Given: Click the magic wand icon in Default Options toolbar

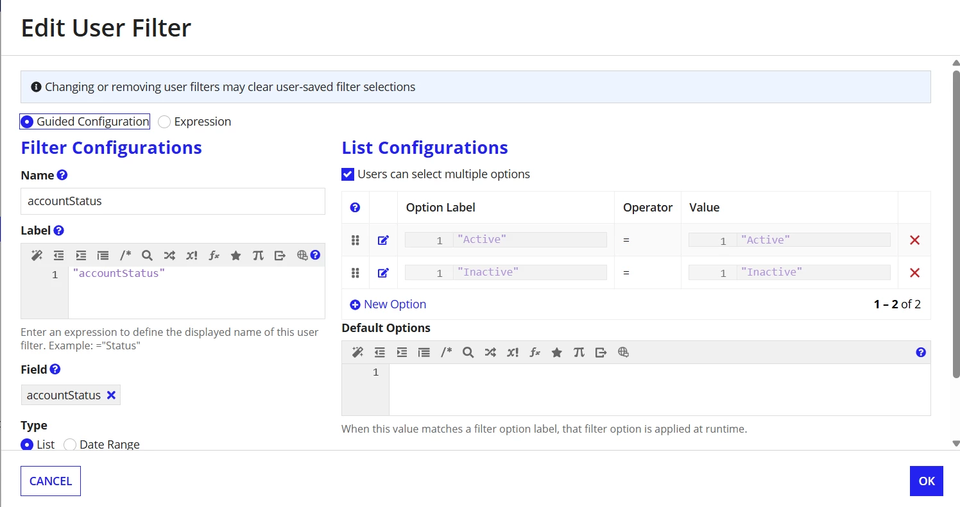Looking at the screenshot, I should 357,352.
